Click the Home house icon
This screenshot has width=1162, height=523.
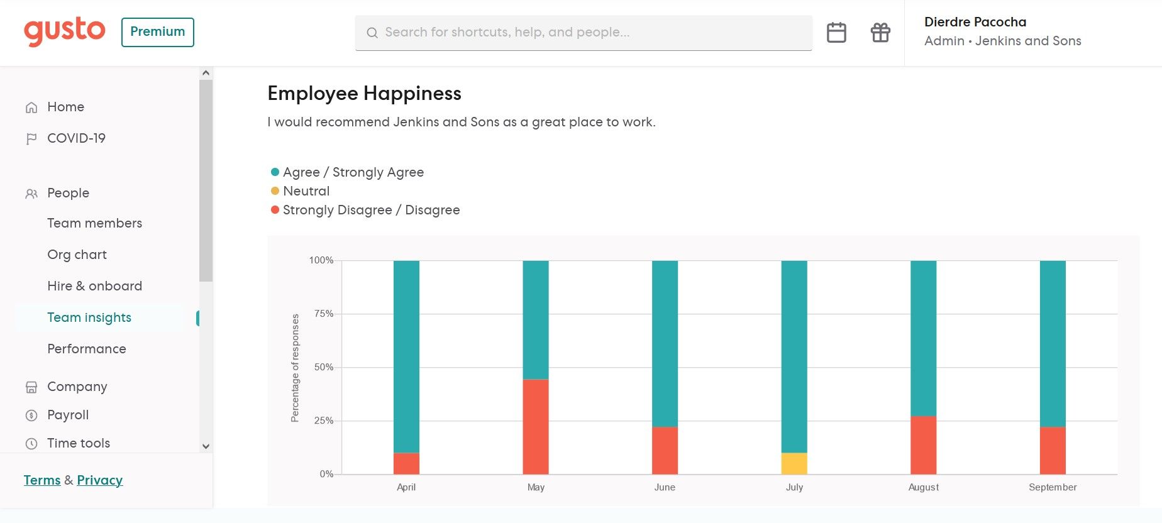(31, 107)
